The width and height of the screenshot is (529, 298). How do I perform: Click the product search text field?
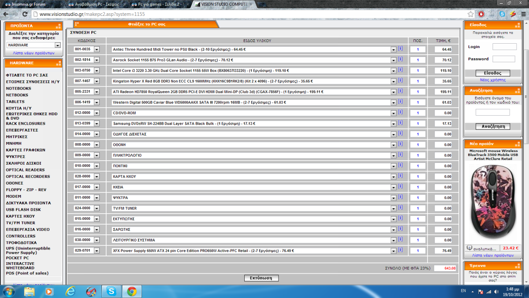tap(492, 113)
